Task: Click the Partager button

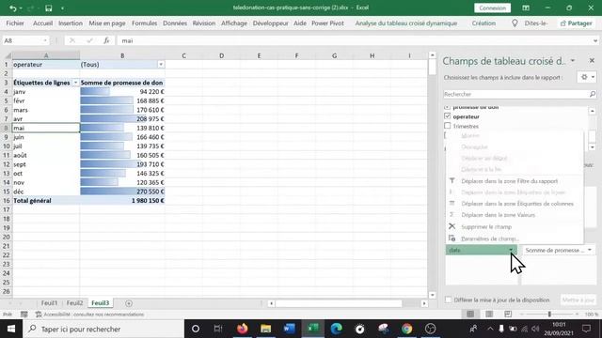Action: point(576,23)
